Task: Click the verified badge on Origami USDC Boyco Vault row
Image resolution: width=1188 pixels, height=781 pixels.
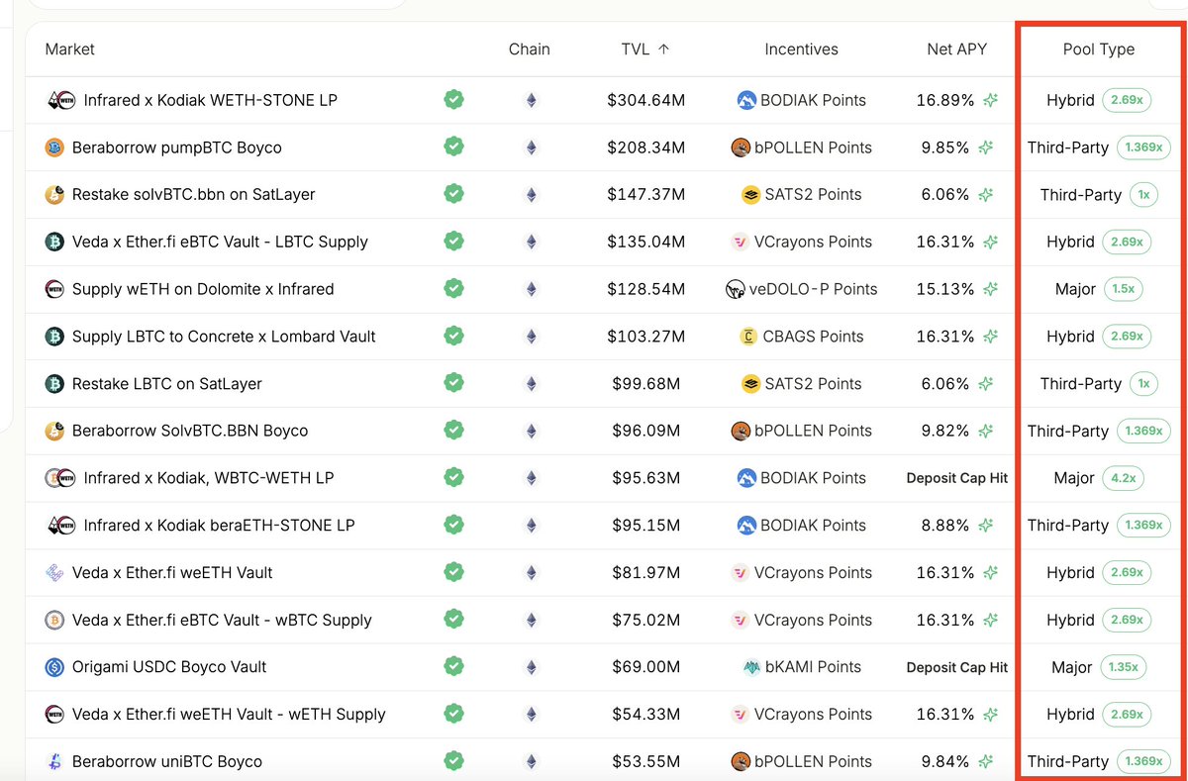Action: tap(453, 666)
